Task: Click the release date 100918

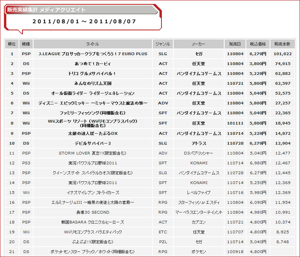Action: click(x=235, y=252)
